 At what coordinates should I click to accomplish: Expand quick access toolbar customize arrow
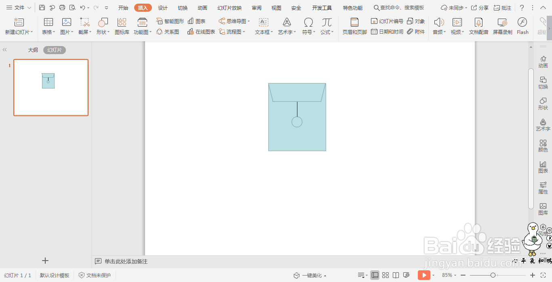(106, 8)
